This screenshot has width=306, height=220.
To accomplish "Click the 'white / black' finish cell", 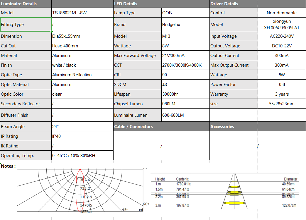I will (82, 65).
